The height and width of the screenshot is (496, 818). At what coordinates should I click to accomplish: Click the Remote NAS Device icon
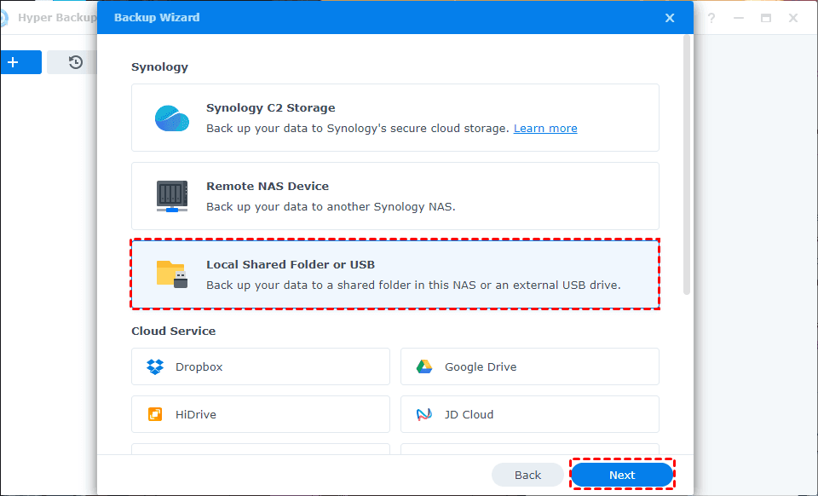click(172, 196)
